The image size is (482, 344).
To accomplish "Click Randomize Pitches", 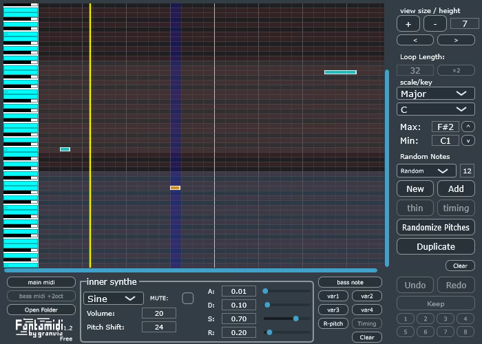I will 436,227.
